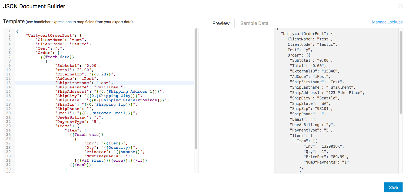Click the Email Customer Email template line
The image size is (405, 194).
(x=97, y=113)
